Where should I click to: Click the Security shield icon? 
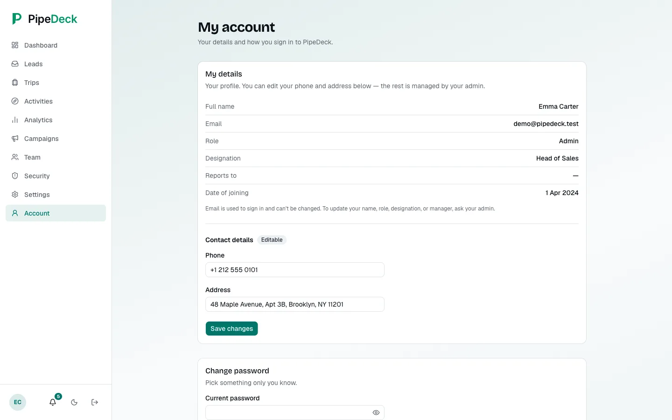(x=15, y=176)
